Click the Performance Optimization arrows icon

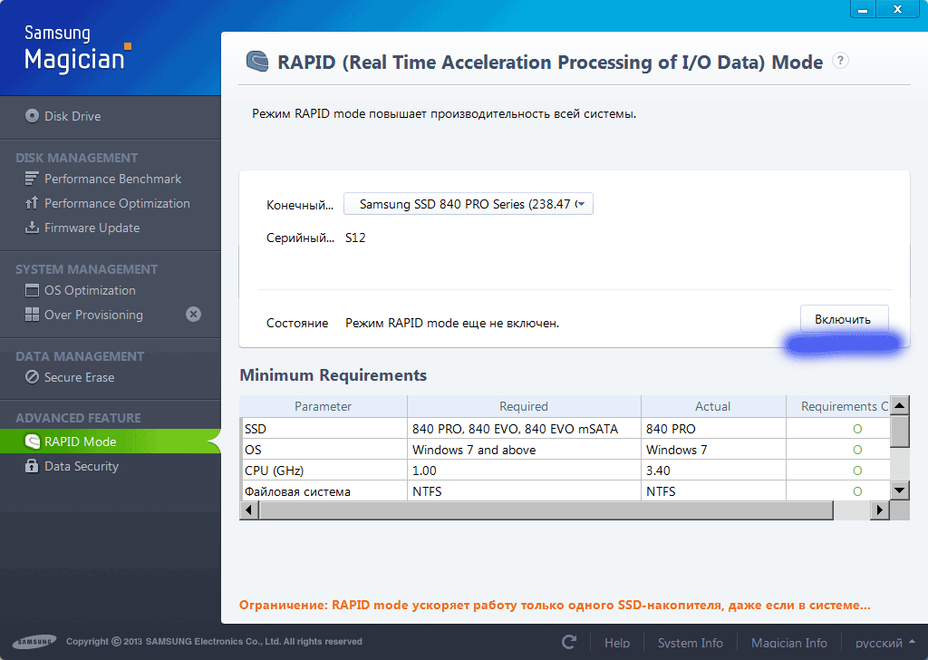[32, 203]
